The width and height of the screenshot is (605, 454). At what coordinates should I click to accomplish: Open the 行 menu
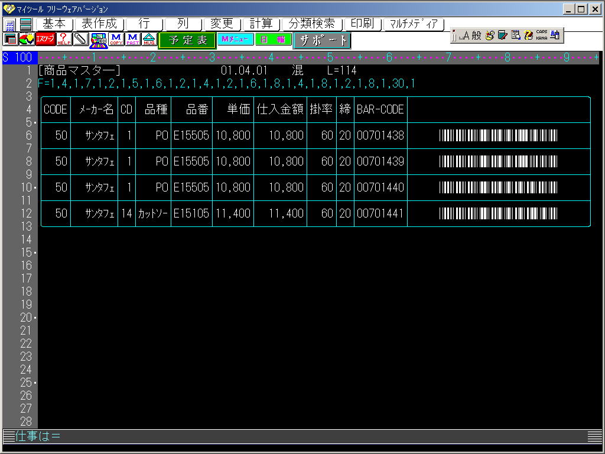click(144, 24)
